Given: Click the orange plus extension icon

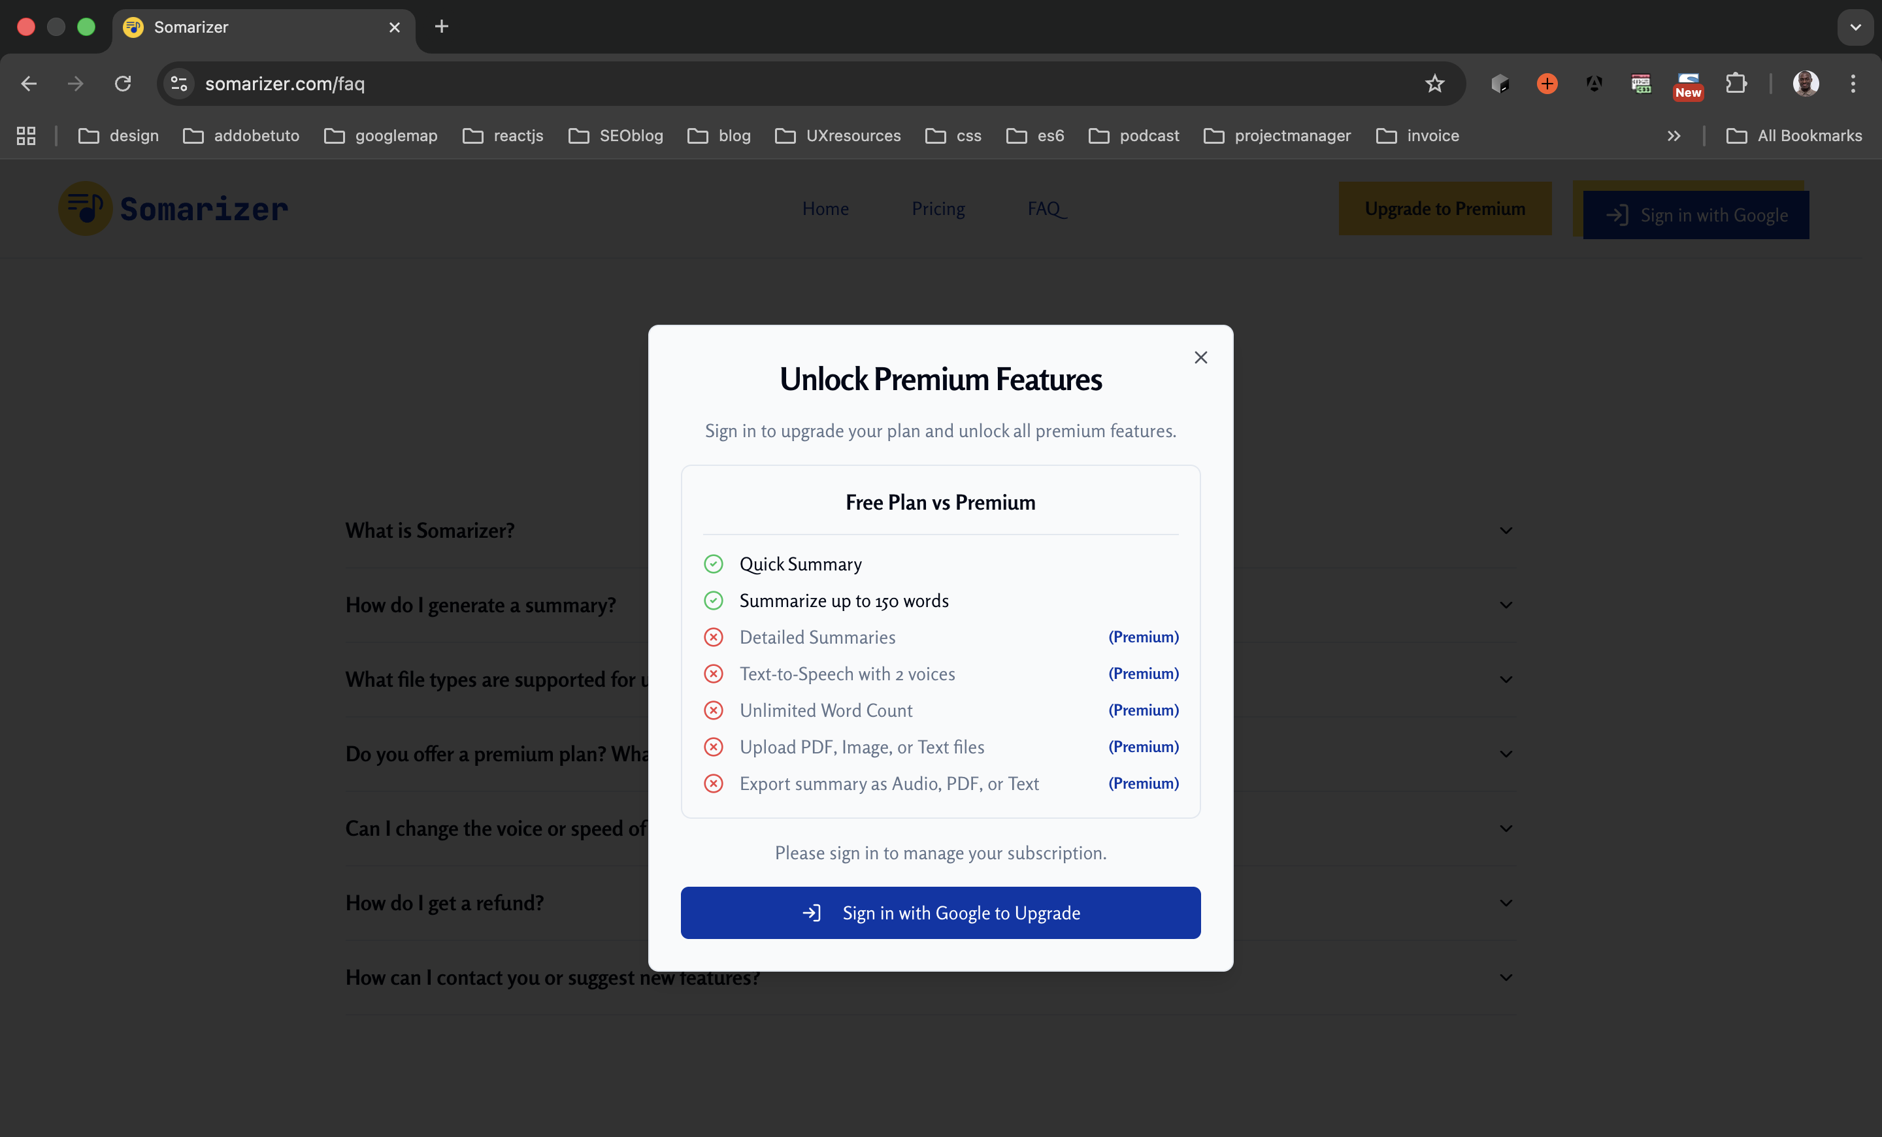Looking at the screenshot, I should 1547,83.
